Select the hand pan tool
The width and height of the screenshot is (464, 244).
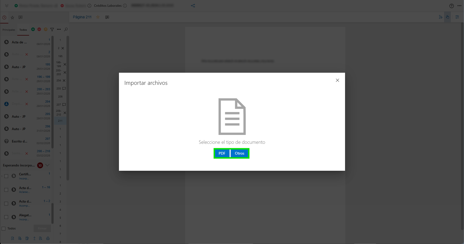pyautogui.click(x=447, y=17)
